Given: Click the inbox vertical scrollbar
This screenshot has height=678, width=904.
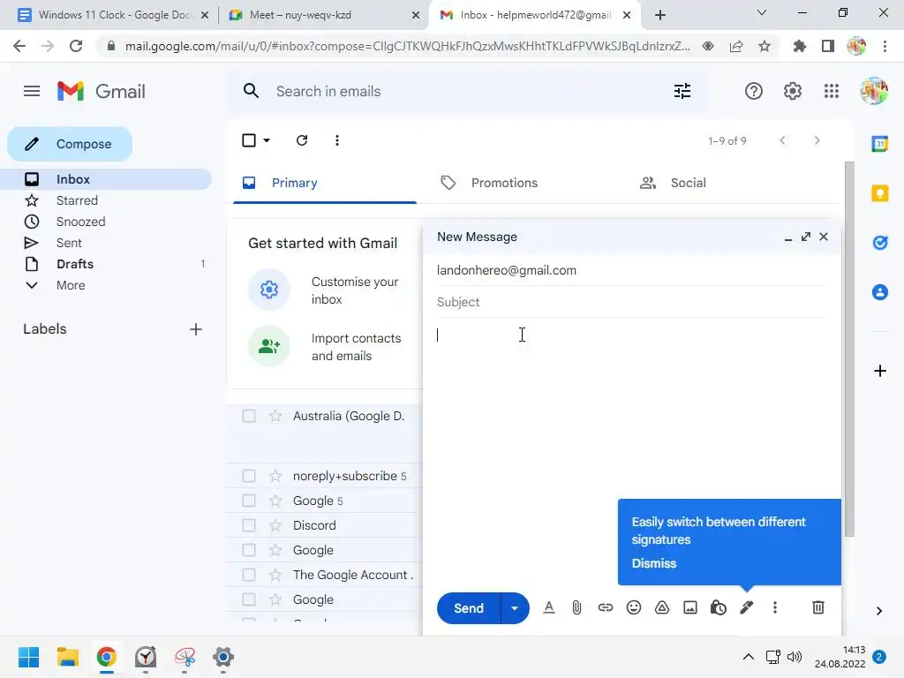Looking at the screenshot, I should (849, 350).
